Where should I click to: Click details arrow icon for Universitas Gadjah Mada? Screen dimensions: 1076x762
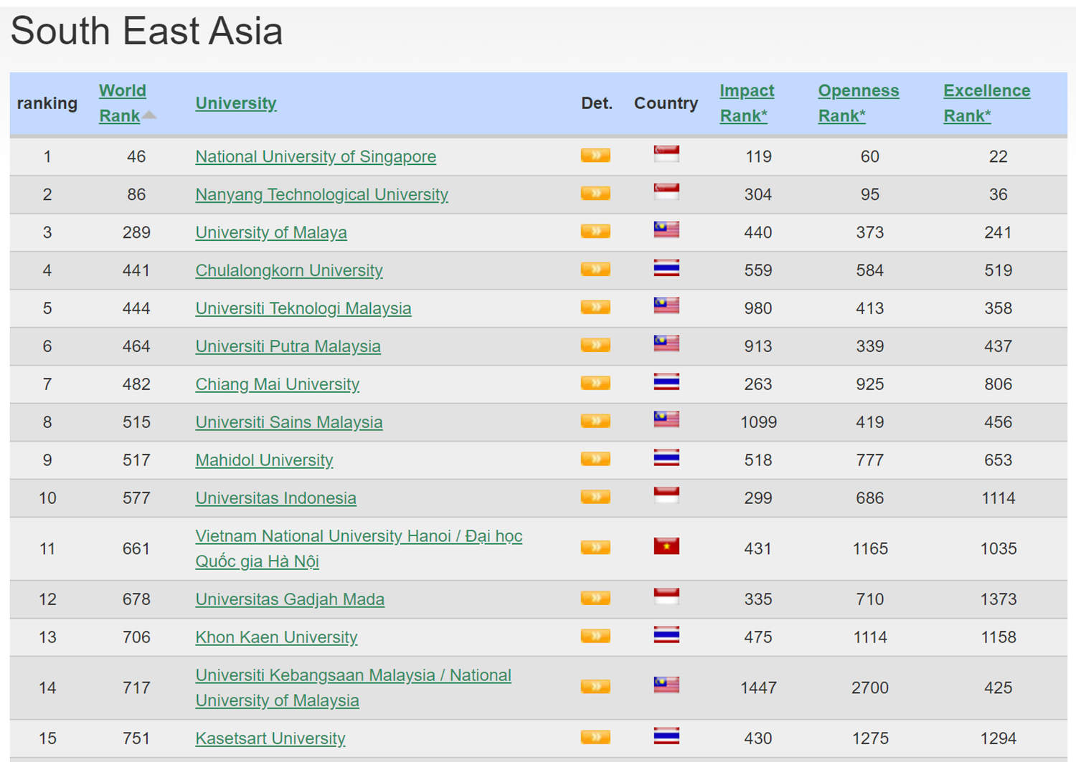[595, 599]
